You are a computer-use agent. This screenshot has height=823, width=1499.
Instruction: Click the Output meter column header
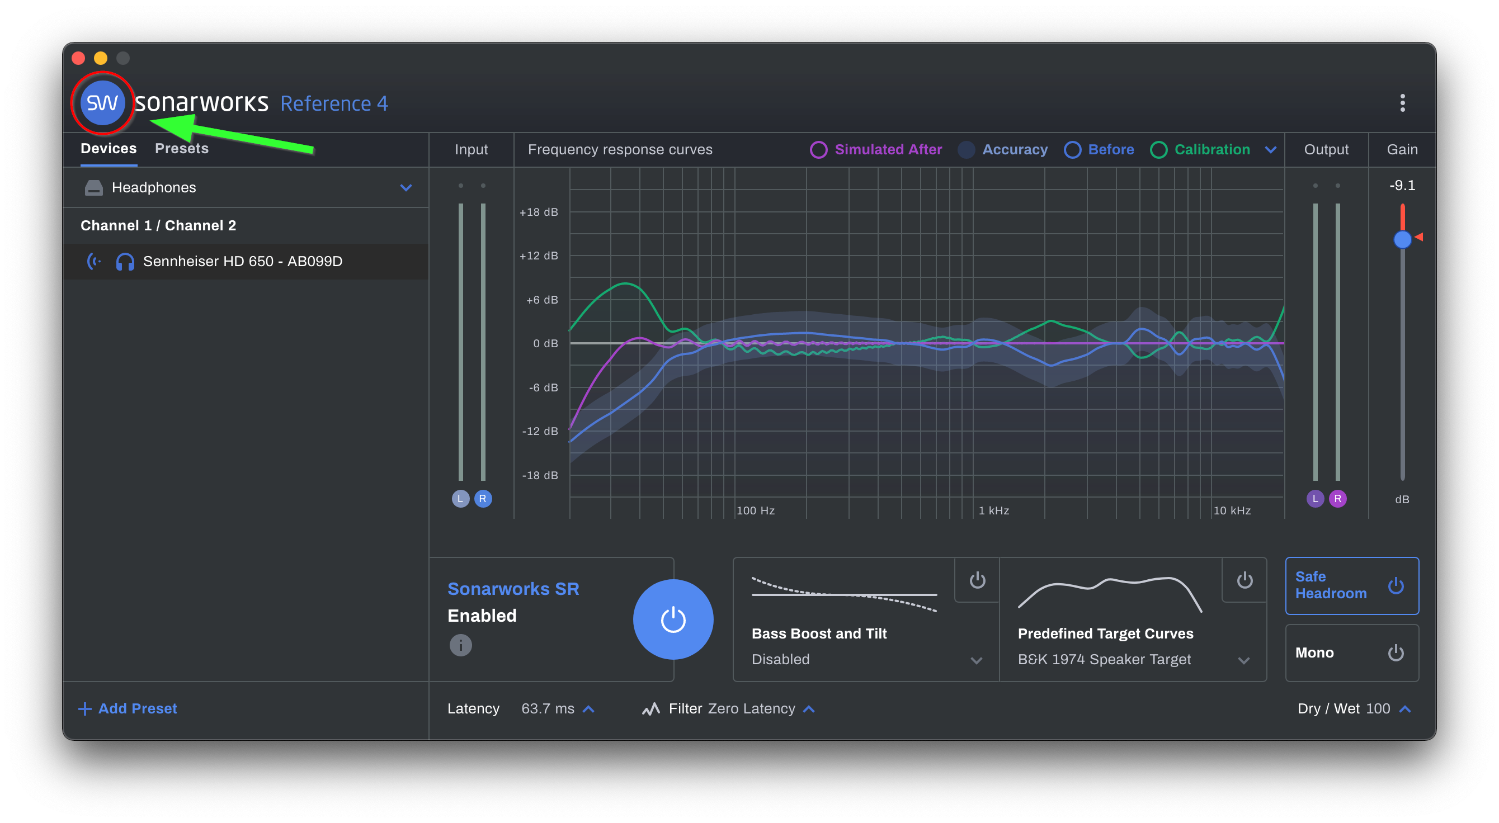[1326, 149]
